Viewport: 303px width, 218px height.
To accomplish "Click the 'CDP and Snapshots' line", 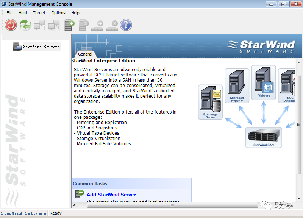I will pos(95,128).
